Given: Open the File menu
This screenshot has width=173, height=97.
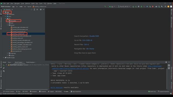Looking at the screenshot, I should point(5,4).
